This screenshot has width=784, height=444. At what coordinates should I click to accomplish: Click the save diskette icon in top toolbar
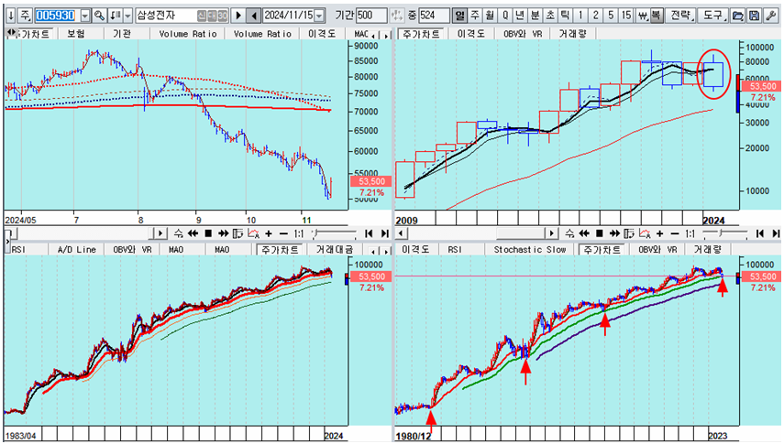(x=755, y=16)
